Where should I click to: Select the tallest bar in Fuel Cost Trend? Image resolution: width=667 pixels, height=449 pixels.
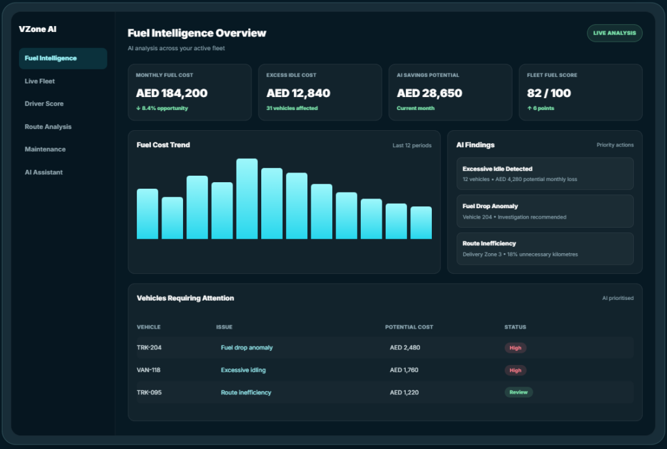(247, 199)
